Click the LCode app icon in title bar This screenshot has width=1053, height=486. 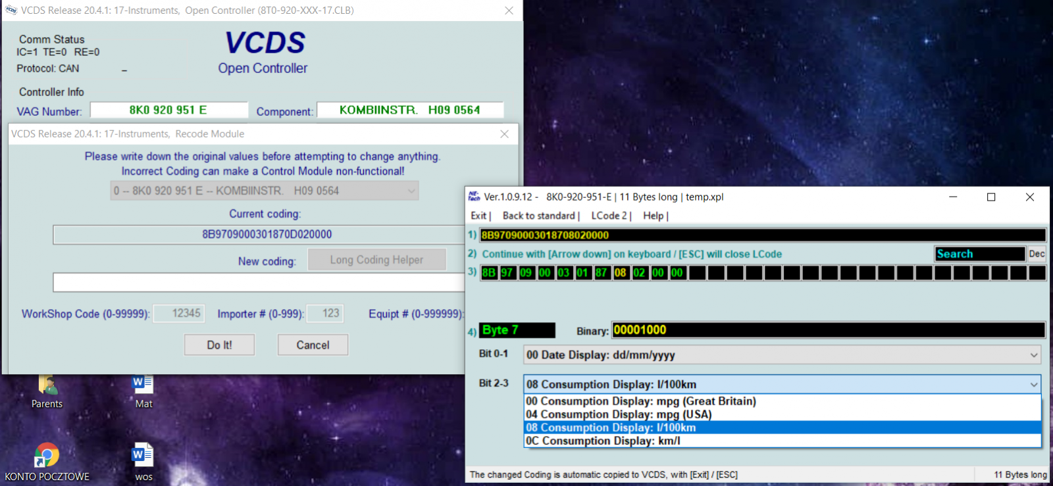(x=474, y=197)
